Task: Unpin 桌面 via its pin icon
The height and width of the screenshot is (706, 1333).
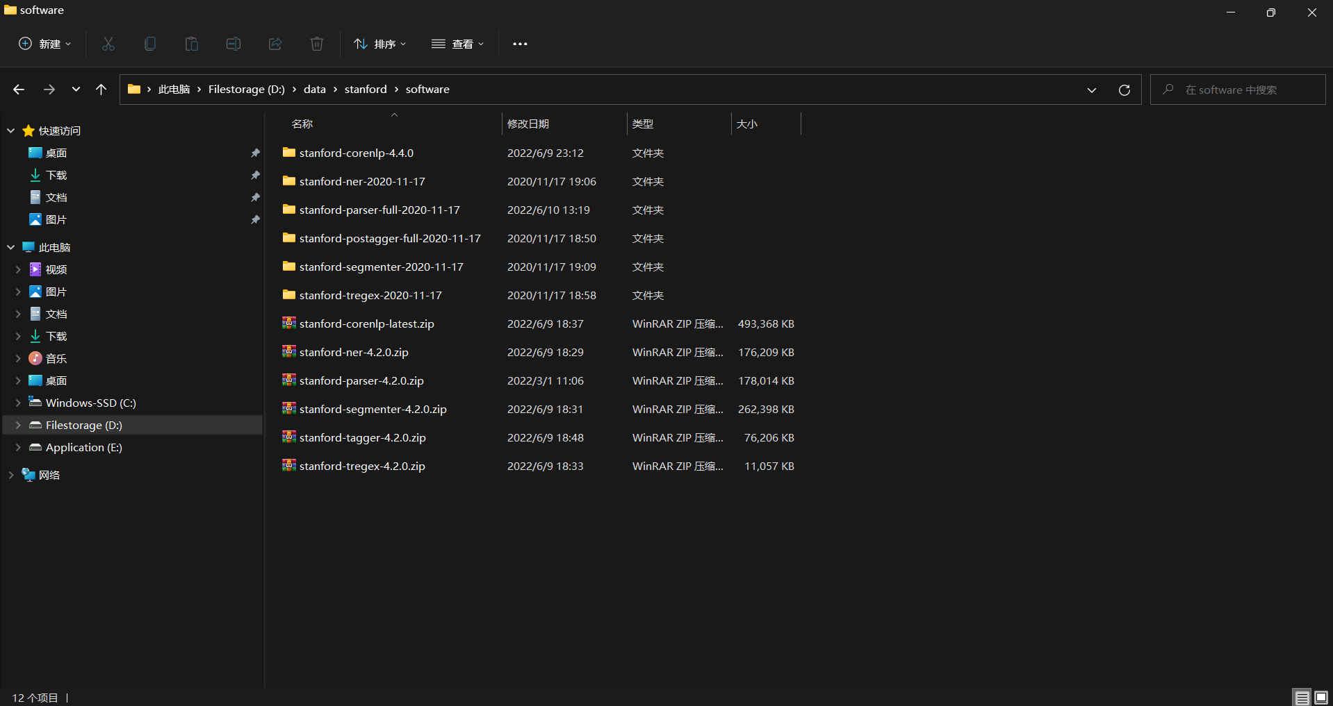Action: tap(255, 153)
